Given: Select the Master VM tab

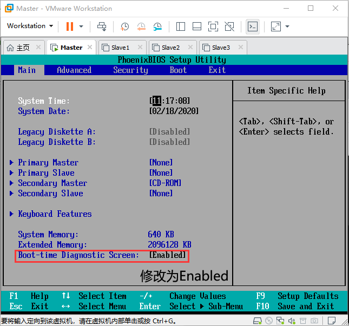Looking at the screenshot, I should (71, 48).
